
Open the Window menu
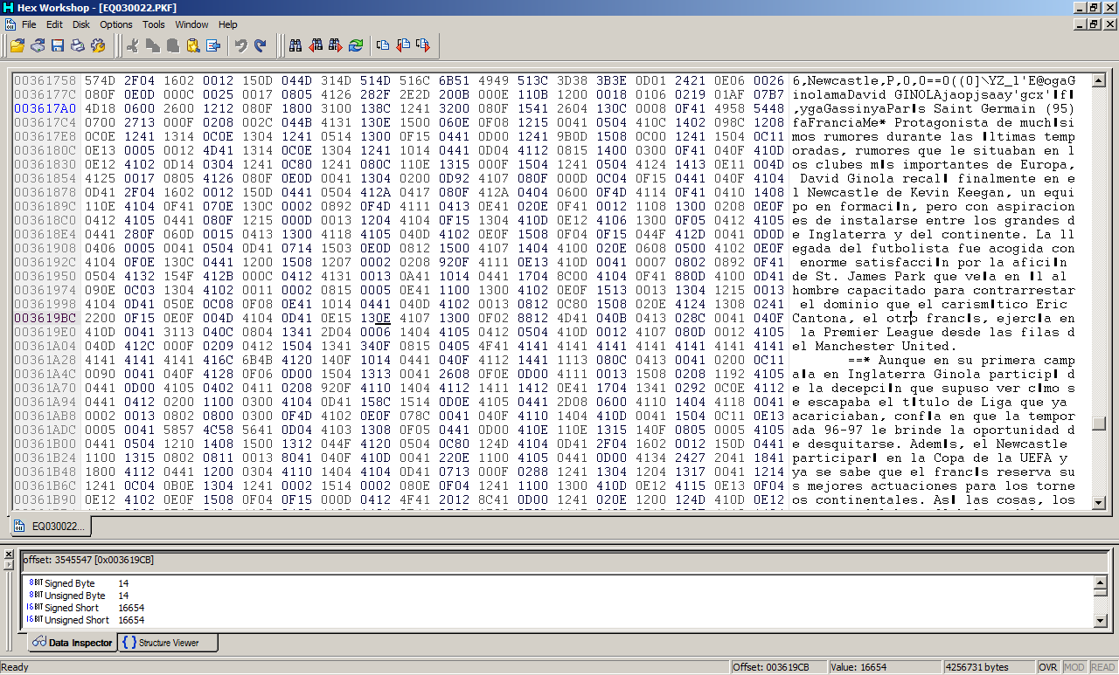click(x=192, y=24)
